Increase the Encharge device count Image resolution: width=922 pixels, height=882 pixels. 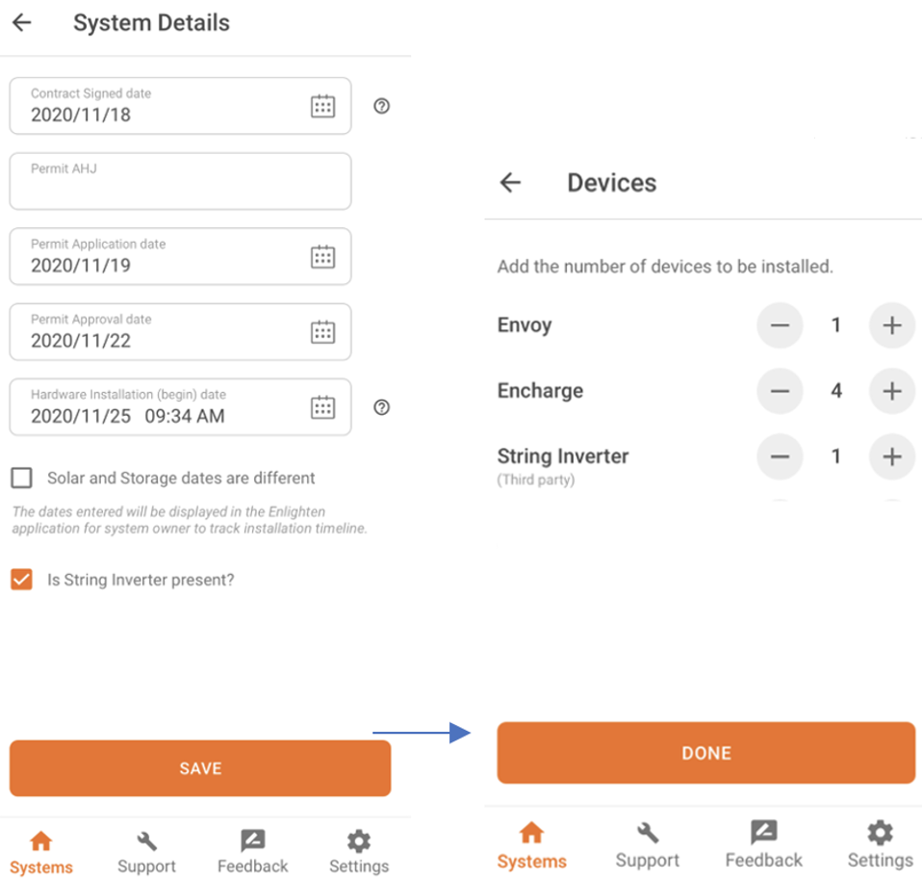pos(891,391)
